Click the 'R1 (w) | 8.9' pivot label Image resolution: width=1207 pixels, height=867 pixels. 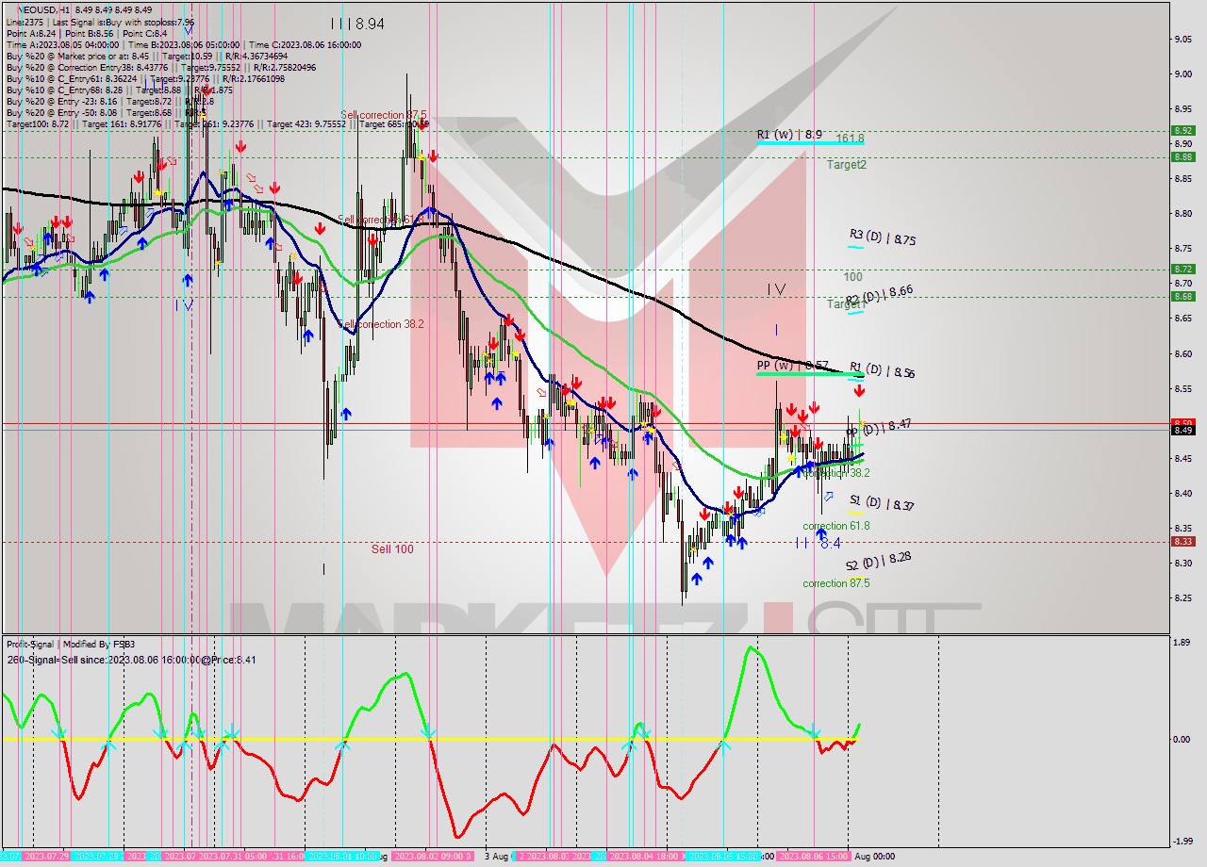(x=789, y=135)
